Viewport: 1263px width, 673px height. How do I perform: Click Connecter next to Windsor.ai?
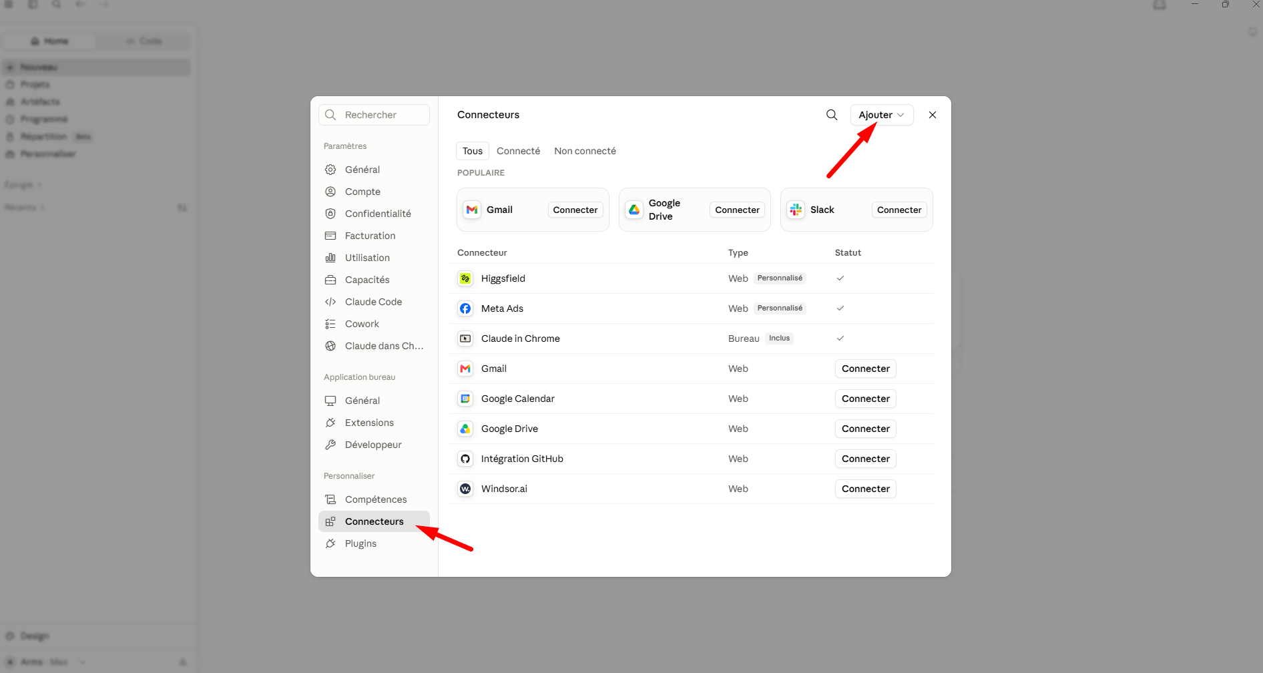tap(865, 489)
